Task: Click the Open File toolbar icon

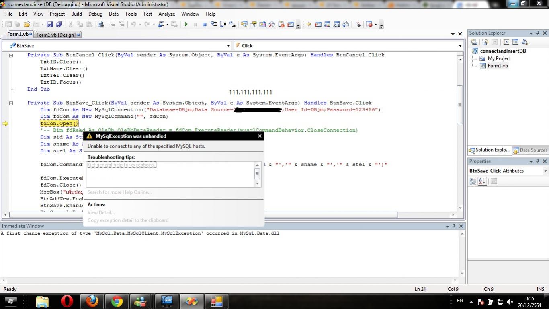Action: pyautogui.click(x=27, y=24)
